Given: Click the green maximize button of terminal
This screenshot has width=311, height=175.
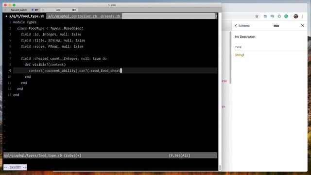Looking at the screenshot, I should 14,5.
